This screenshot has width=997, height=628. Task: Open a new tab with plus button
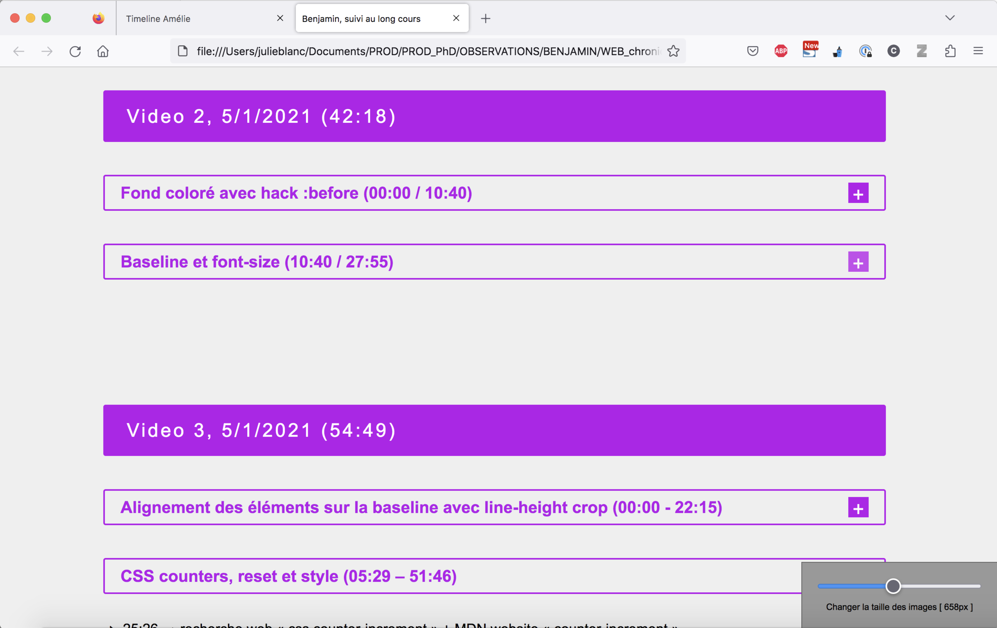tap(485, 19)
